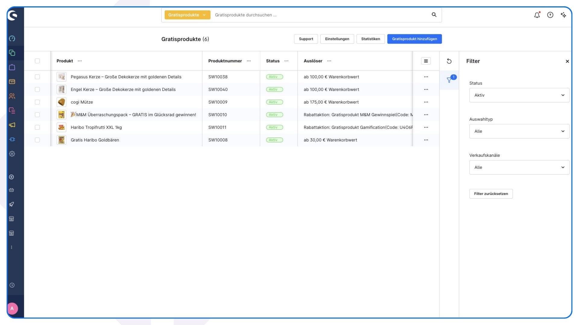Screen dimensions: 579x325
Task: Click Filter zurücksetzen button
Action: click(491, 194)
